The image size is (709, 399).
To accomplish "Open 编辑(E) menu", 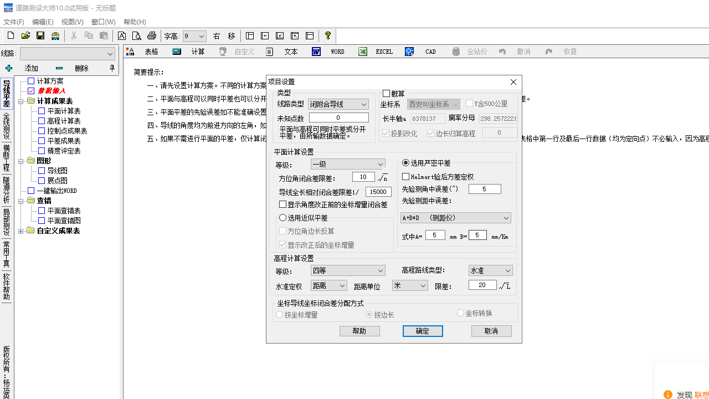I will tap(43, 22).
